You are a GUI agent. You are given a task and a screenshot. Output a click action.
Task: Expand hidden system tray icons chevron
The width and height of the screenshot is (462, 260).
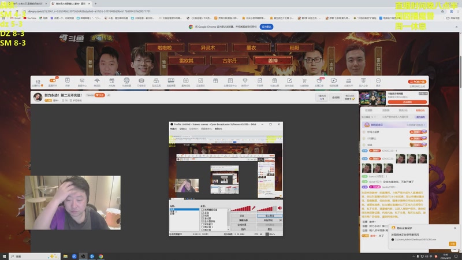pyautogui.click(x=413, y=257)
